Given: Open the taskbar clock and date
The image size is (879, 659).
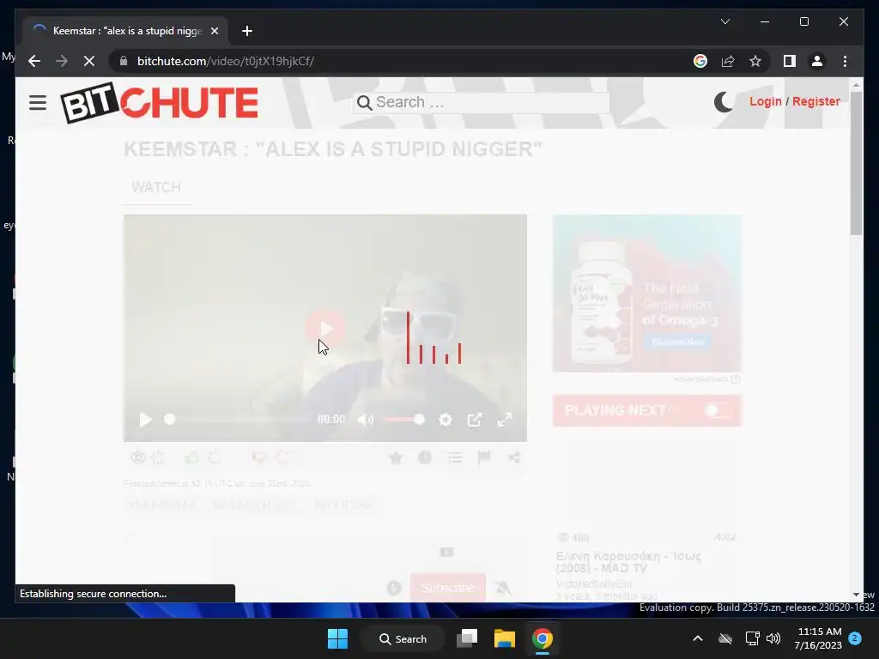Looking at the screenshot, I should click(x=817, y=638).
